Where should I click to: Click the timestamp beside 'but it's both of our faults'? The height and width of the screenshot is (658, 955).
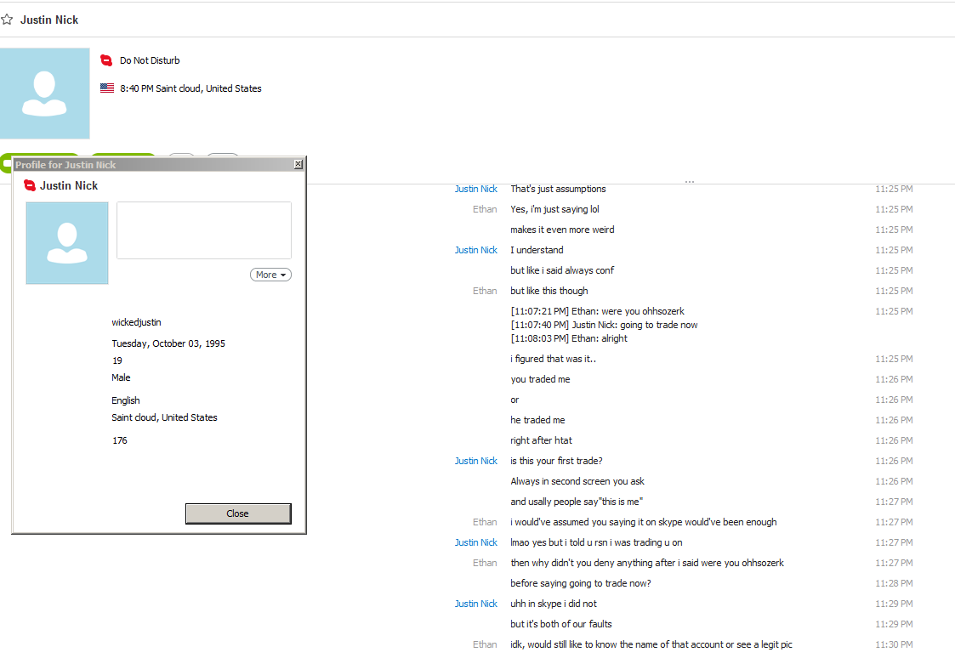click(894, 624)
